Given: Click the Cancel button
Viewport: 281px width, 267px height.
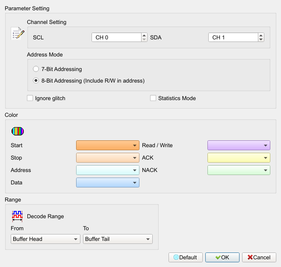Looking at the screenshot, I should tap(259, 257).
